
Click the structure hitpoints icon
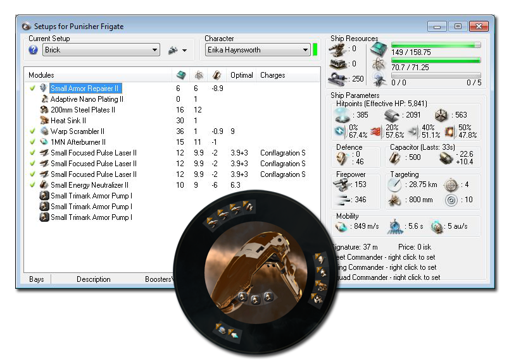(x=441, y=115)
